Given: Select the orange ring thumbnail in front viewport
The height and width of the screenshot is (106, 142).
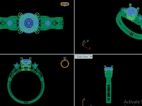Looking at the screenshot, I should coord(65,62).
